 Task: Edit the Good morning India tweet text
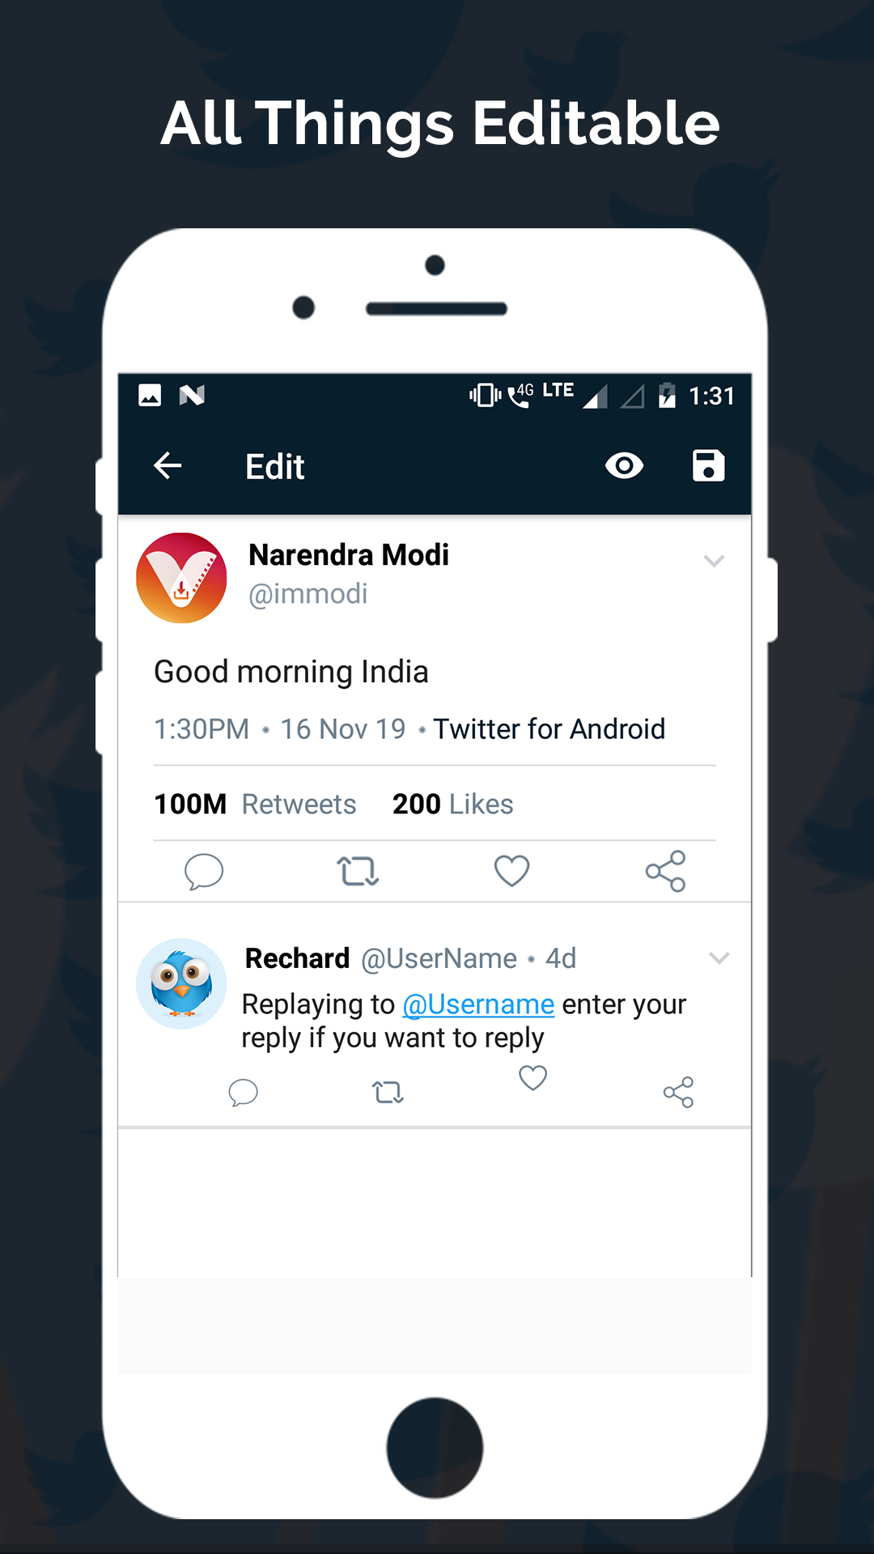(x=291, y=672)
